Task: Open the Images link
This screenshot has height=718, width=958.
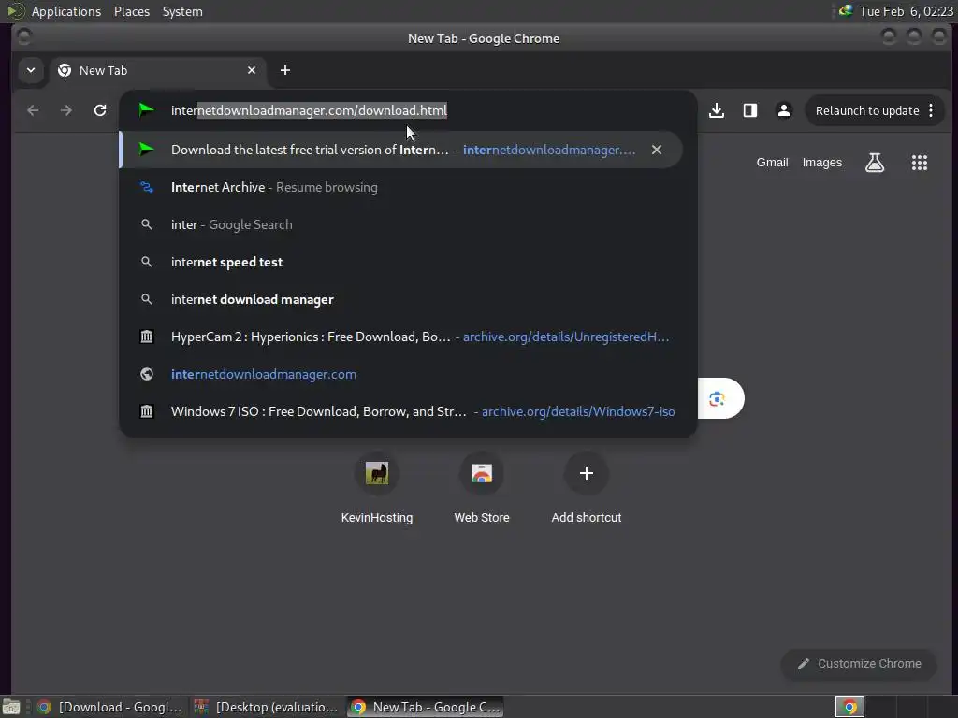Action: (x=821, y=163)
